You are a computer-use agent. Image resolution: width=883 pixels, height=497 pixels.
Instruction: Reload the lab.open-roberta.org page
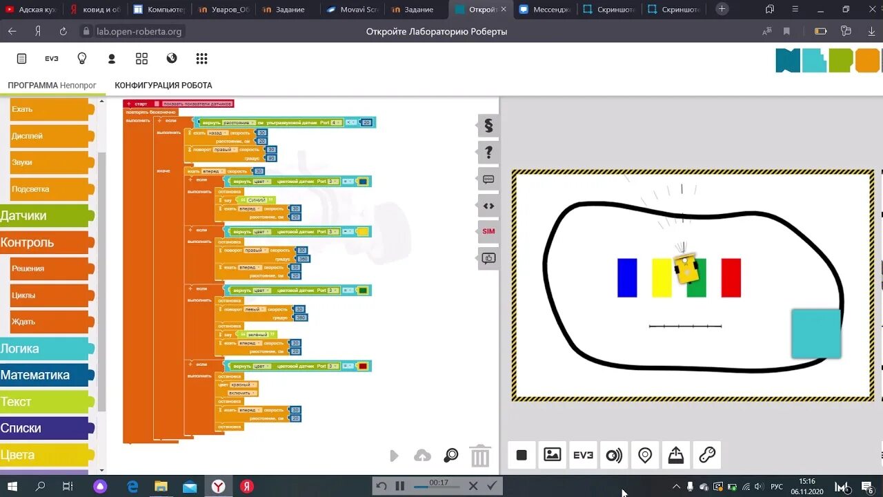coord(63,31)
